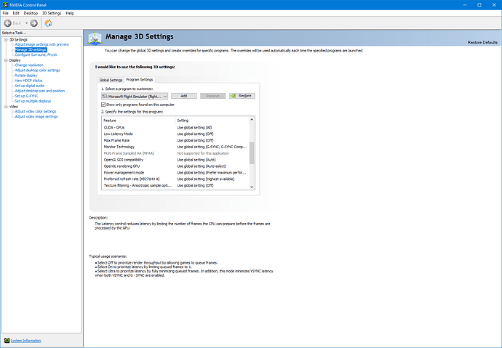Open Rotate display page
This screenshot has width=502, height=348.
[x=26, y=76]
